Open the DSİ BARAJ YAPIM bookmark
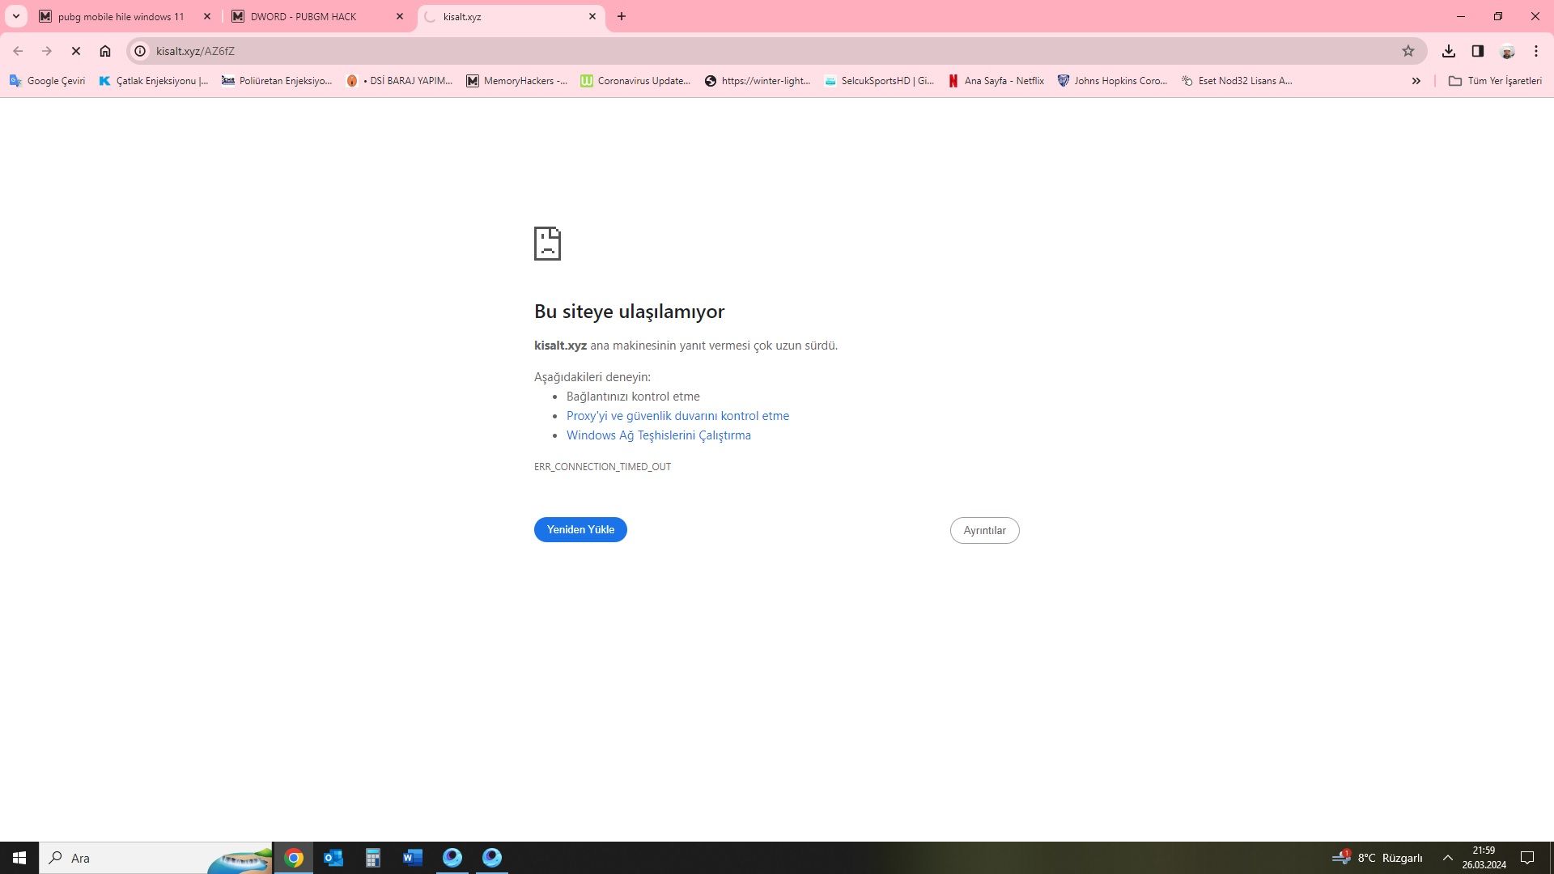Image resolution: width=1554 pixels, height=874 pixels. coord(399,81)
